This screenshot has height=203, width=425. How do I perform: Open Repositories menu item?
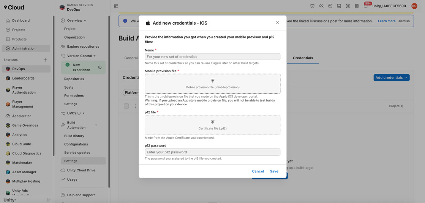pos(74,79)
